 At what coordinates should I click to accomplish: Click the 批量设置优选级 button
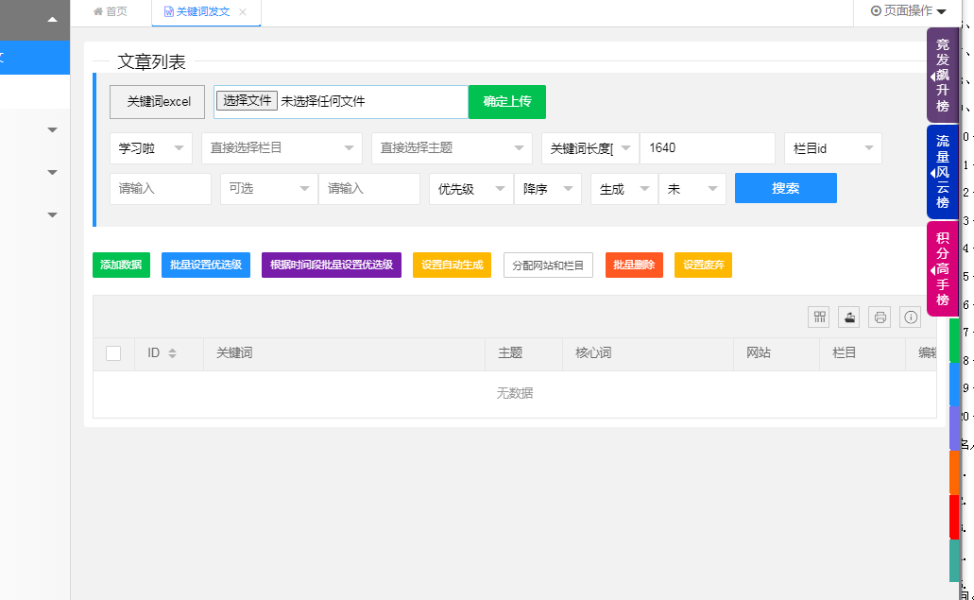[x=206, y=266]
